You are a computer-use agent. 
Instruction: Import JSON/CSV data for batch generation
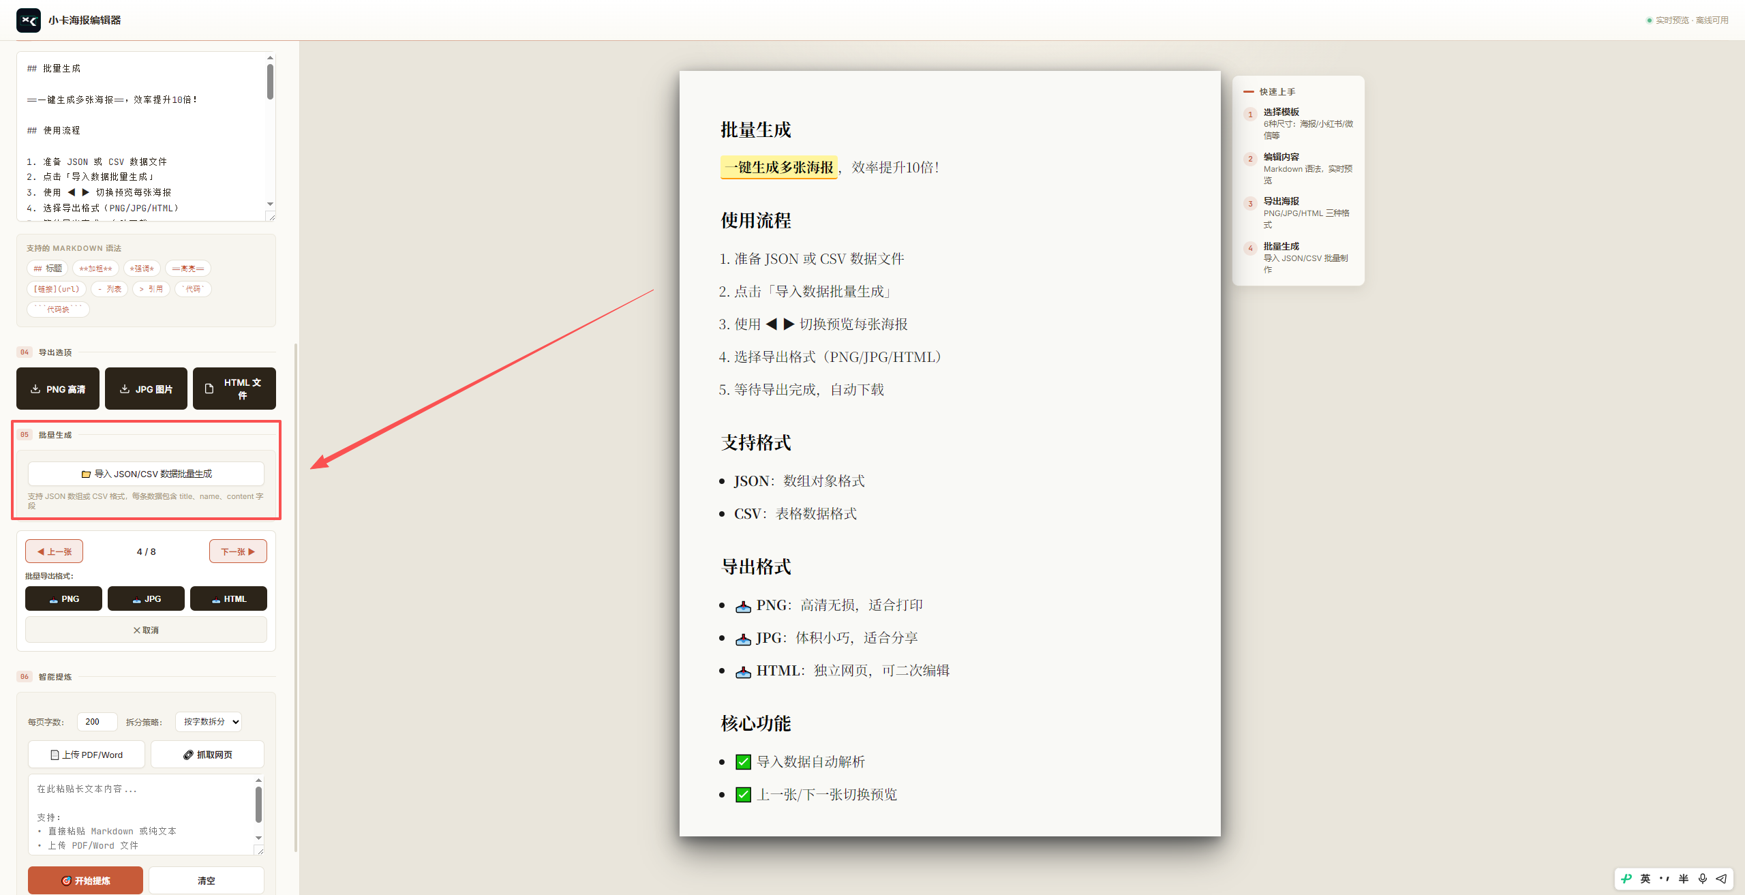click(x=146, y=474)
